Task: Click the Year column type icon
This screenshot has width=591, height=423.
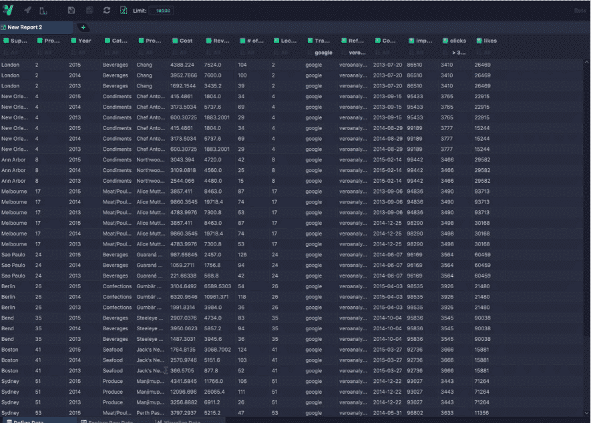Action: 73,41
